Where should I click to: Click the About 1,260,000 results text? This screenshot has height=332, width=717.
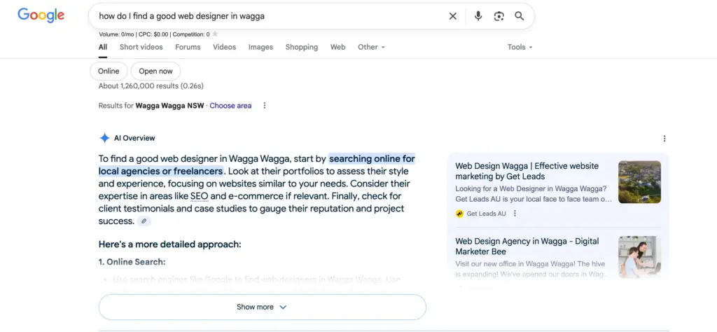pos(151,86)
